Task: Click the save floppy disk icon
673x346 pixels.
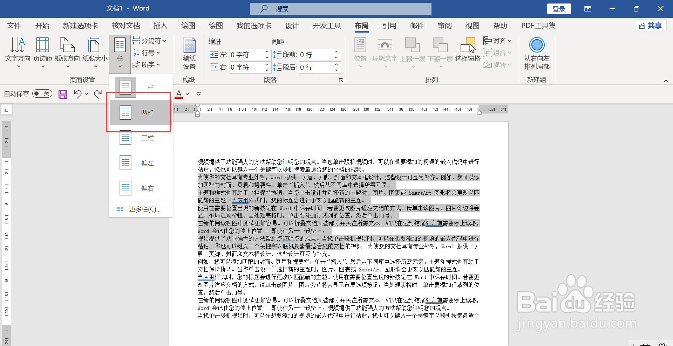Action: tap(63, 94)
